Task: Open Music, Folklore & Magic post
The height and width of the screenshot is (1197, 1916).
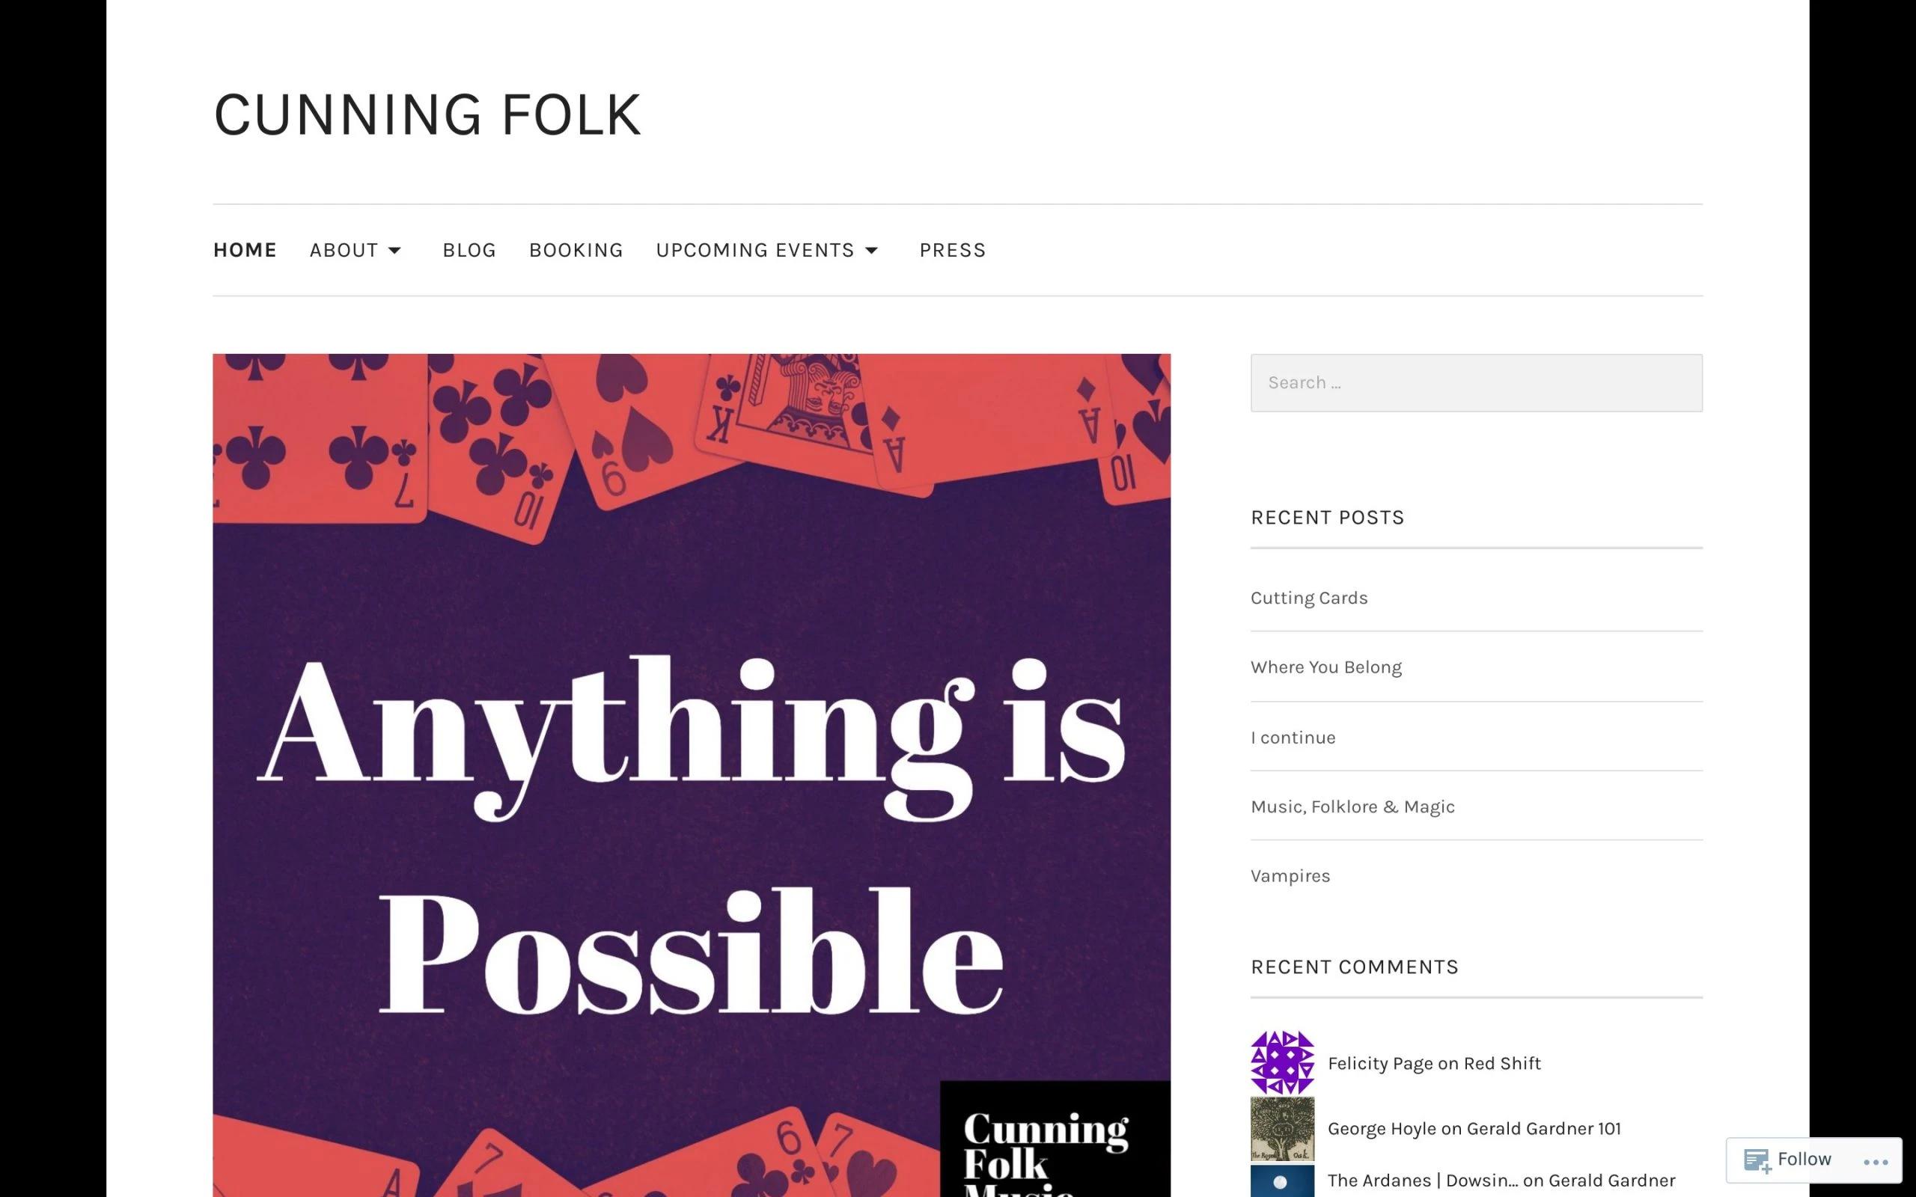Action: click(x=1352, y=806)
